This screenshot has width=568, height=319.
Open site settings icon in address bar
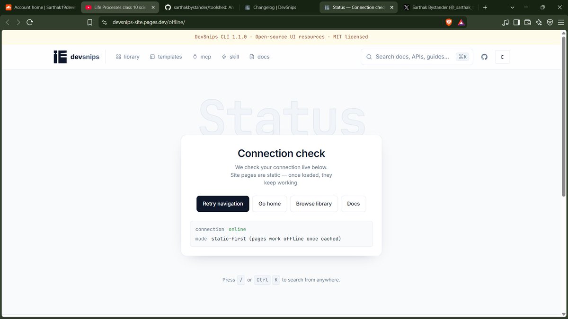point(105,22)
